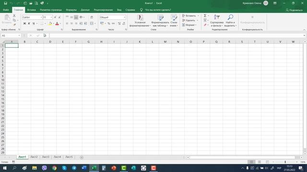Click the Increase Indent icon
Viewport: 307px width, 172px height.
[x=85, y=23]
